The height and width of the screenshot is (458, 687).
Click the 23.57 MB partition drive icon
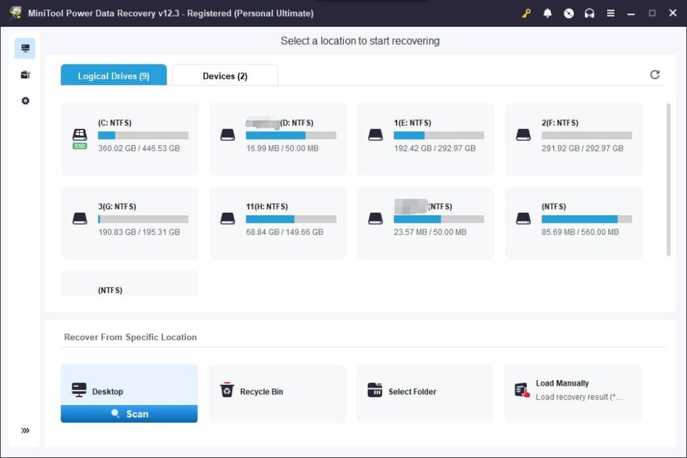(376, 218)
